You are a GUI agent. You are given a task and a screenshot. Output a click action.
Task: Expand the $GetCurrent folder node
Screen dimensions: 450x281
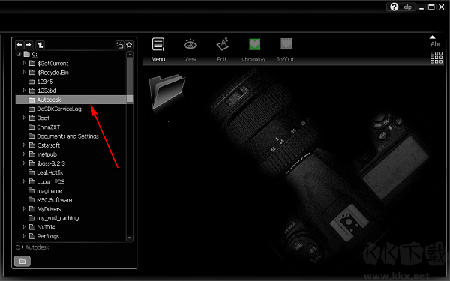point(25,63)
